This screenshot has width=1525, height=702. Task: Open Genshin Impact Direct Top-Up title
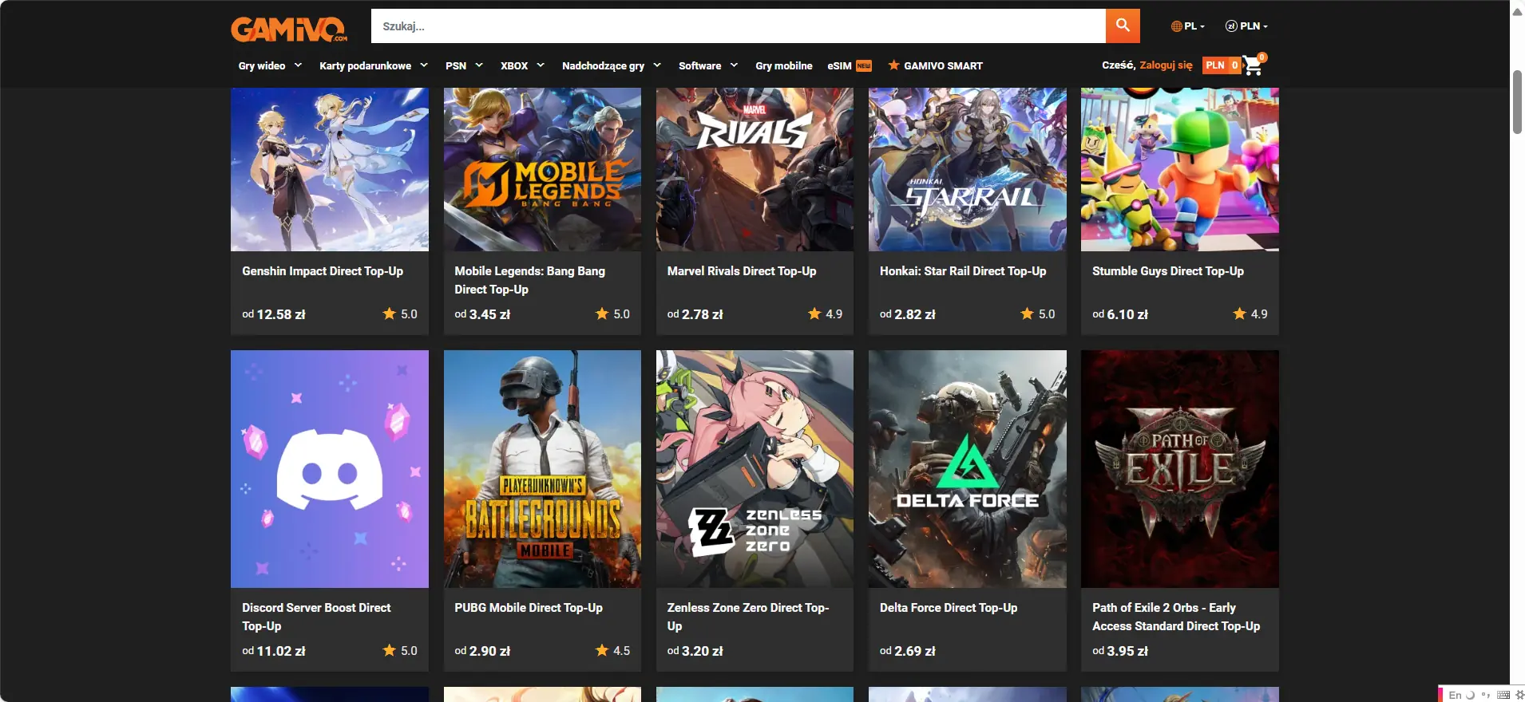pos(323,271)
